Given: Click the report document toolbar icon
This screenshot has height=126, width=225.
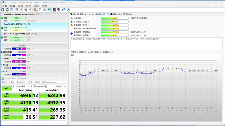Looking at the screenshot, I should (40, 10).
